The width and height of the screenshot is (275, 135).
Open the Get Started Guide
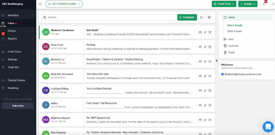64,4
